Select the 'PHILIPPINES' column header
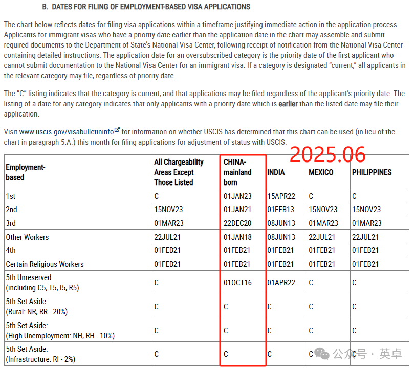This screenshot has height=370, width=415. coord(372,172)
